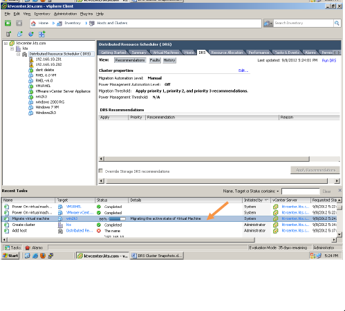Switch to the Tasks & Events tab
The height and width of the screenshot is (311, 345).
(x=287, y=53)
